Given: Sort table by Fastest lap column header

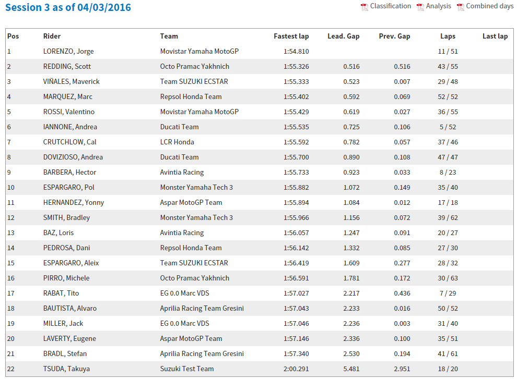Looking at the screenshot, I should click(x=291, y=36).
